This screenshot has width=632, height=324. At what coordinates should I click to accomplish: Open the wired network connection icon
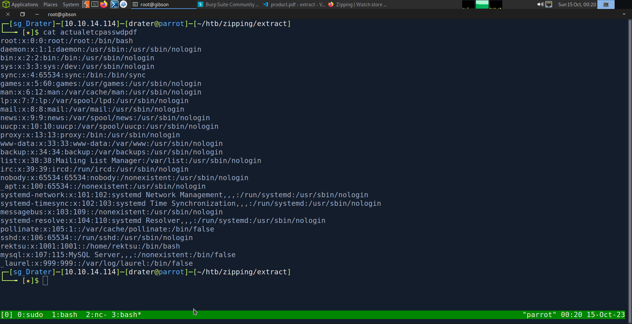[x=549, y=4]
